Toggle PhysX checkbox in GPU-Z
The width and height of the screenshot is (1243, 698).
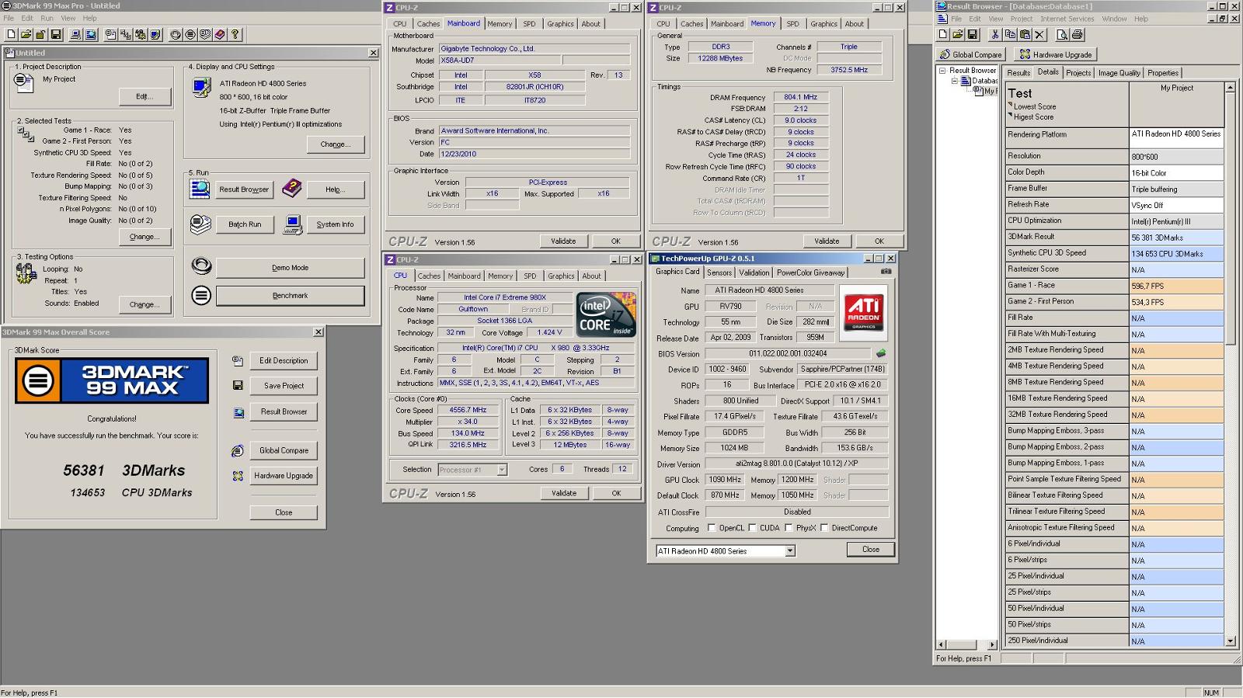click(x=789, y=528)
